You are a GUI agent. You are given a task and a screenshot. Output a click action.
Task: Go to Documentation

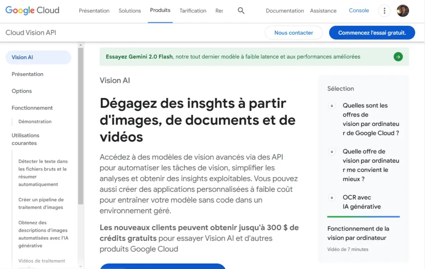[x=285, y=11]
